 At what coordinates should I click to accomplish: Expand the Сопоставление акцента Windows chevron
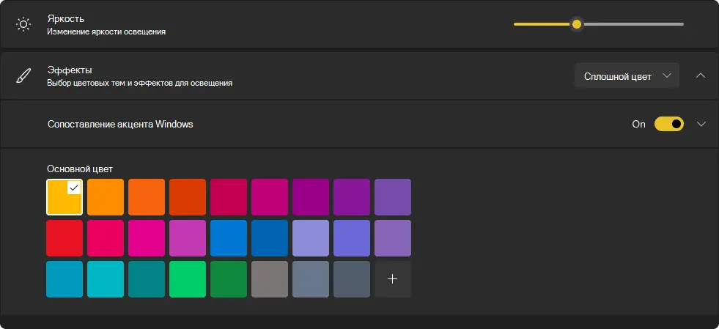point(701,124)
